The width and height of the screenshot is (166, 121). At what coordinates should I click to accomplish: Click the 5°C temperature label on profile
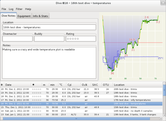point(110,70)
